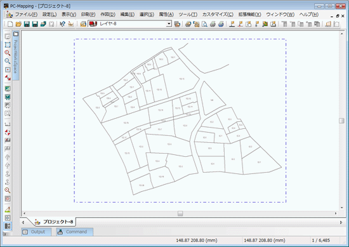Click the horizontal scrollbar thumb below the map

pos(180,213)
